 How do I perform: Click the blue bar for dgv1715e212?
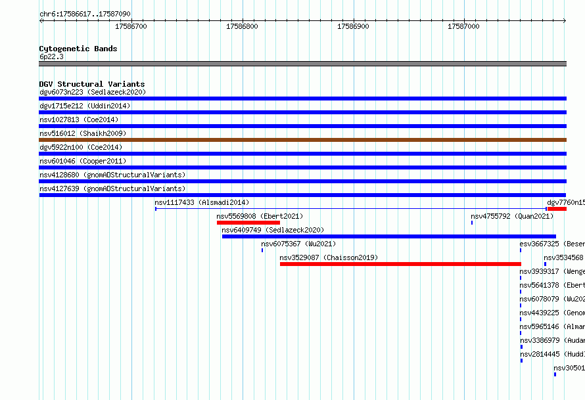click(x=302, y=112)
